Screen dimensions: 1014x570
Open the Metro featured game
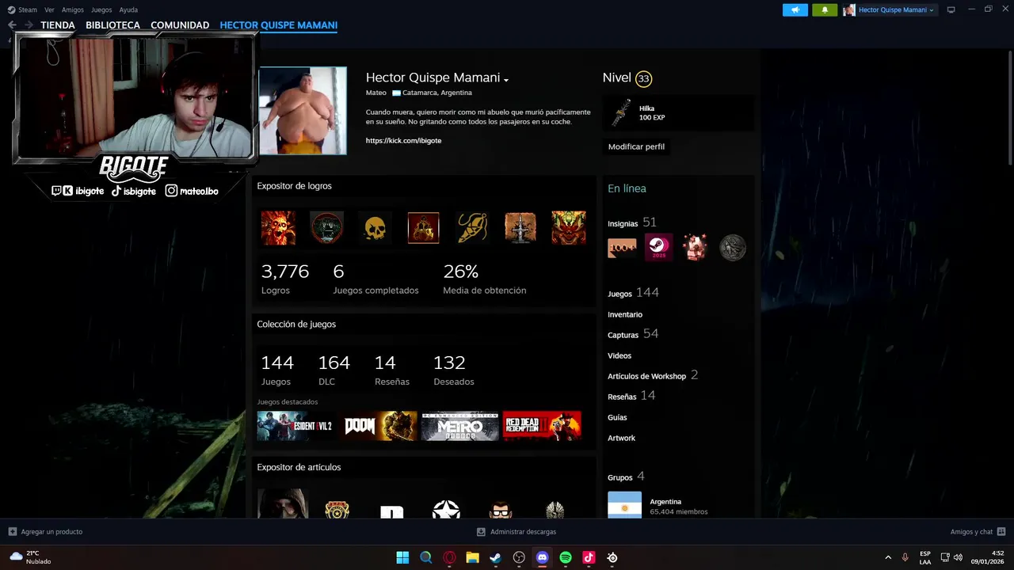click(459, 426)
